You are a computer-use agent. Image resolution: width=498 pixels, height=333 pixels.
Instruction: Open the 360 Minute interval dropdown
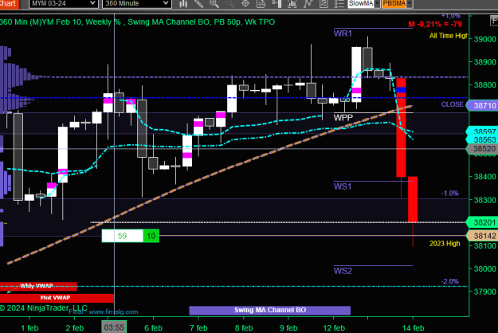coord(137,3)
